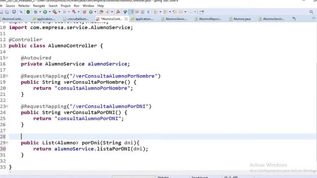This screenshot has width=317, height=178.
Task: Click the Back navigation arrow
Action: tap(181, 12)
